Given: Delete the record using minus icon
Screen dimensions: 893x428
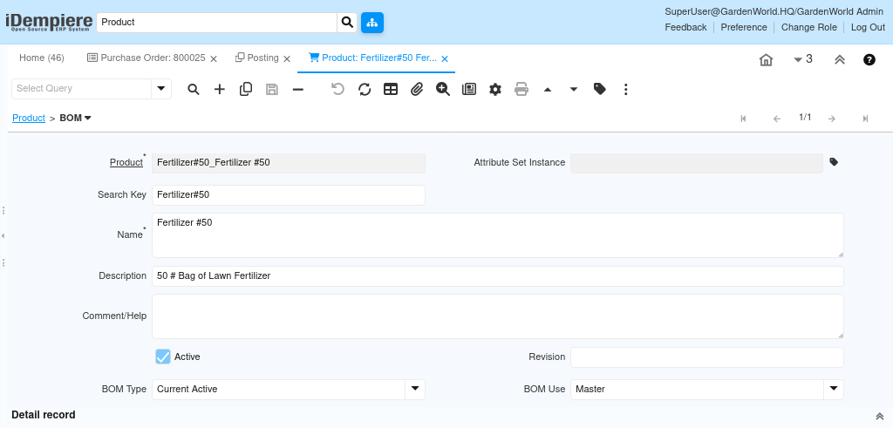Looking at the screenshot, I should point(298,89).
